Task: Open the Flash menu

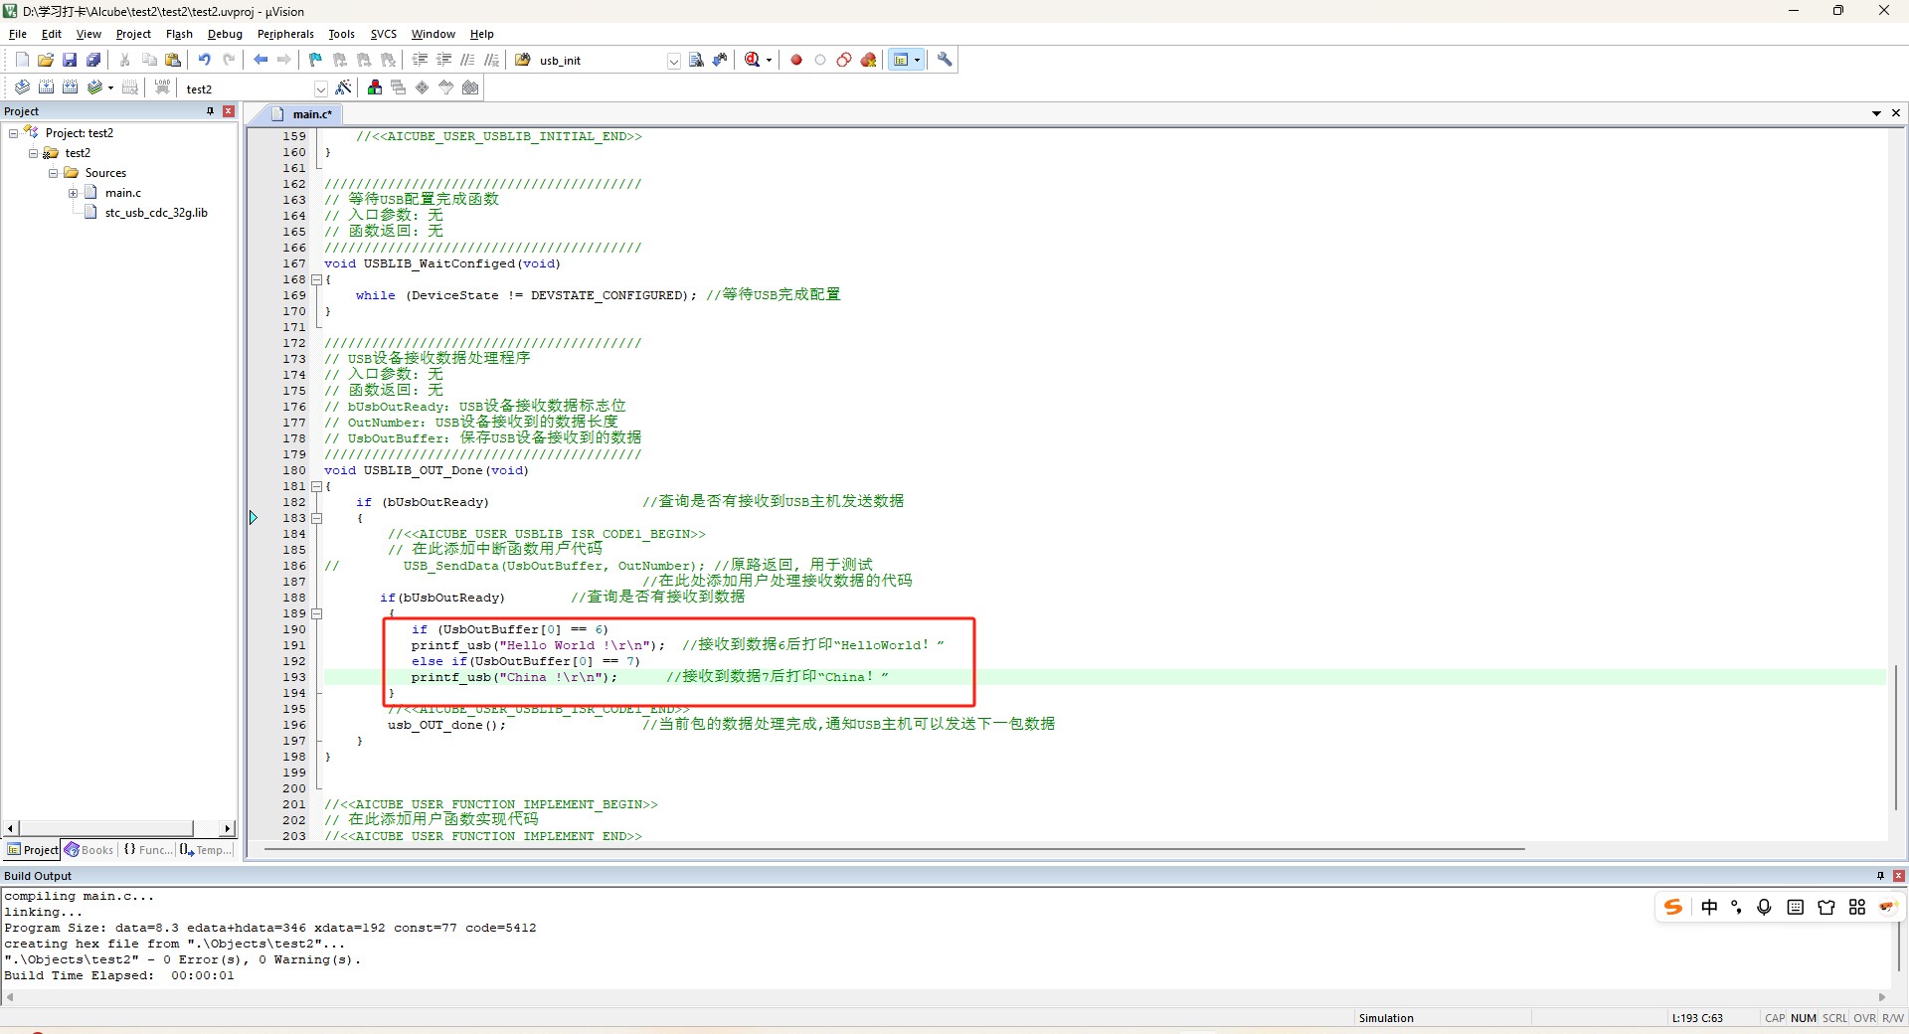Action: coord(179,34)
